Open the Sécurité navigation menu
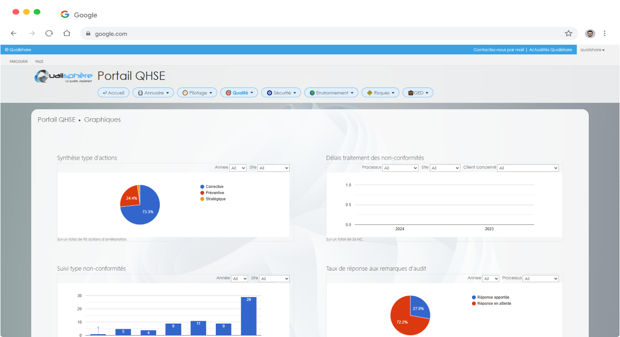This screenshot has height=337, width=620. point(281,93)
